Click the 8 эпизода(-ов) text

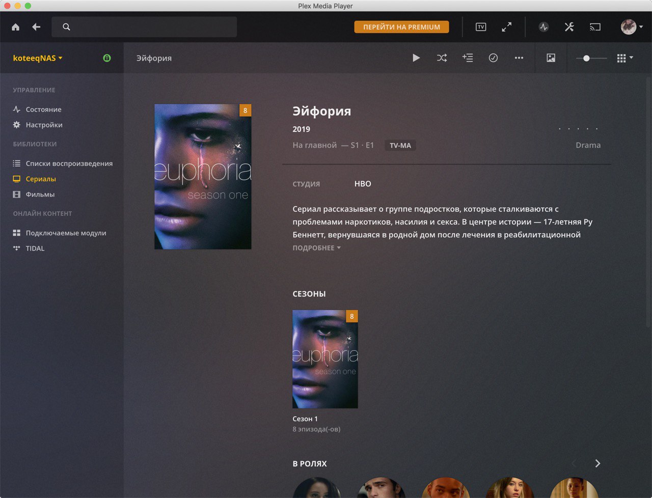tap(316, 429)
